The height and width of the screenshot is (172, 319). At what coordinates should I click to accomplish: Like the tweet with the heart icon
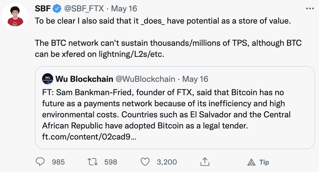pos(145,162)
